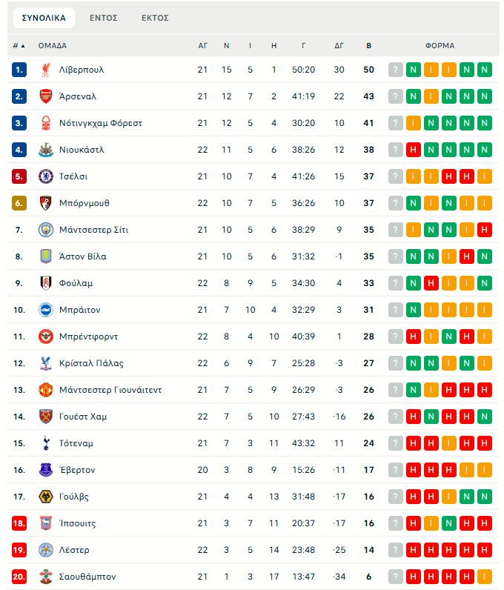This screenshot has width=504, height=590.
Task: Click the Chelsea club crest icon
Action: [x=46, y=176]
